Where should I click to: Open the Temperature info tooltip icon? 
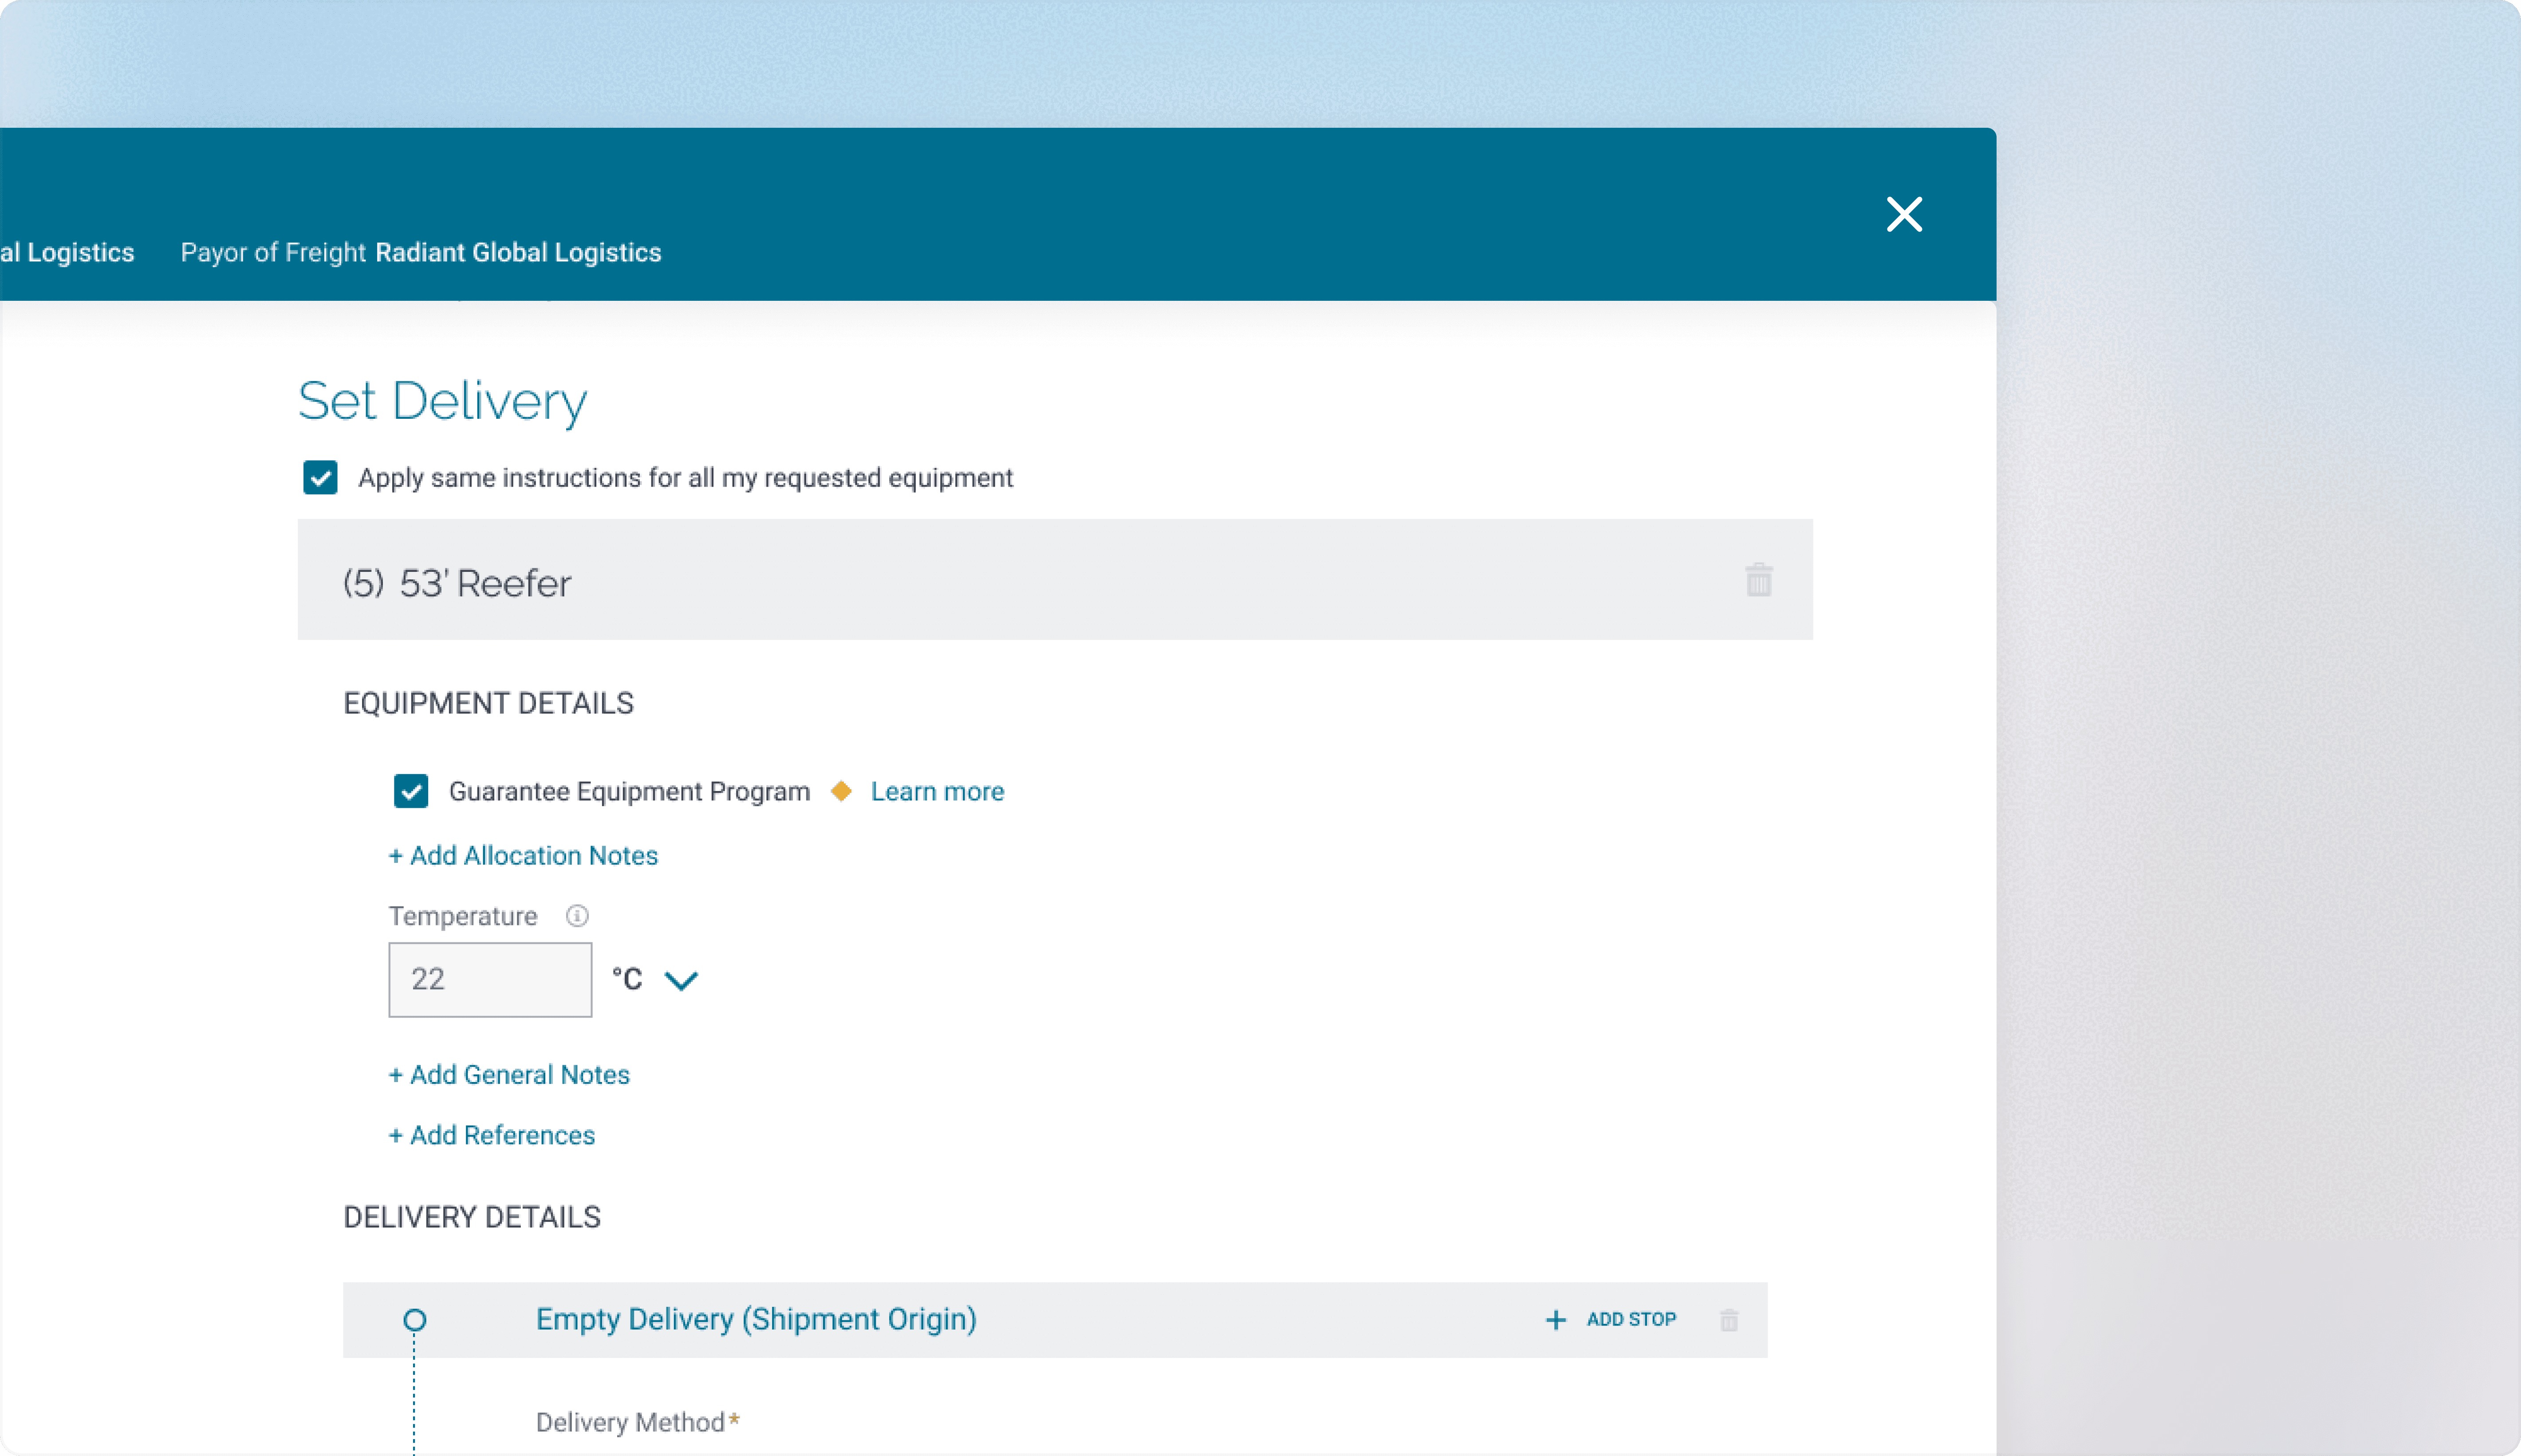coord(577,916)
